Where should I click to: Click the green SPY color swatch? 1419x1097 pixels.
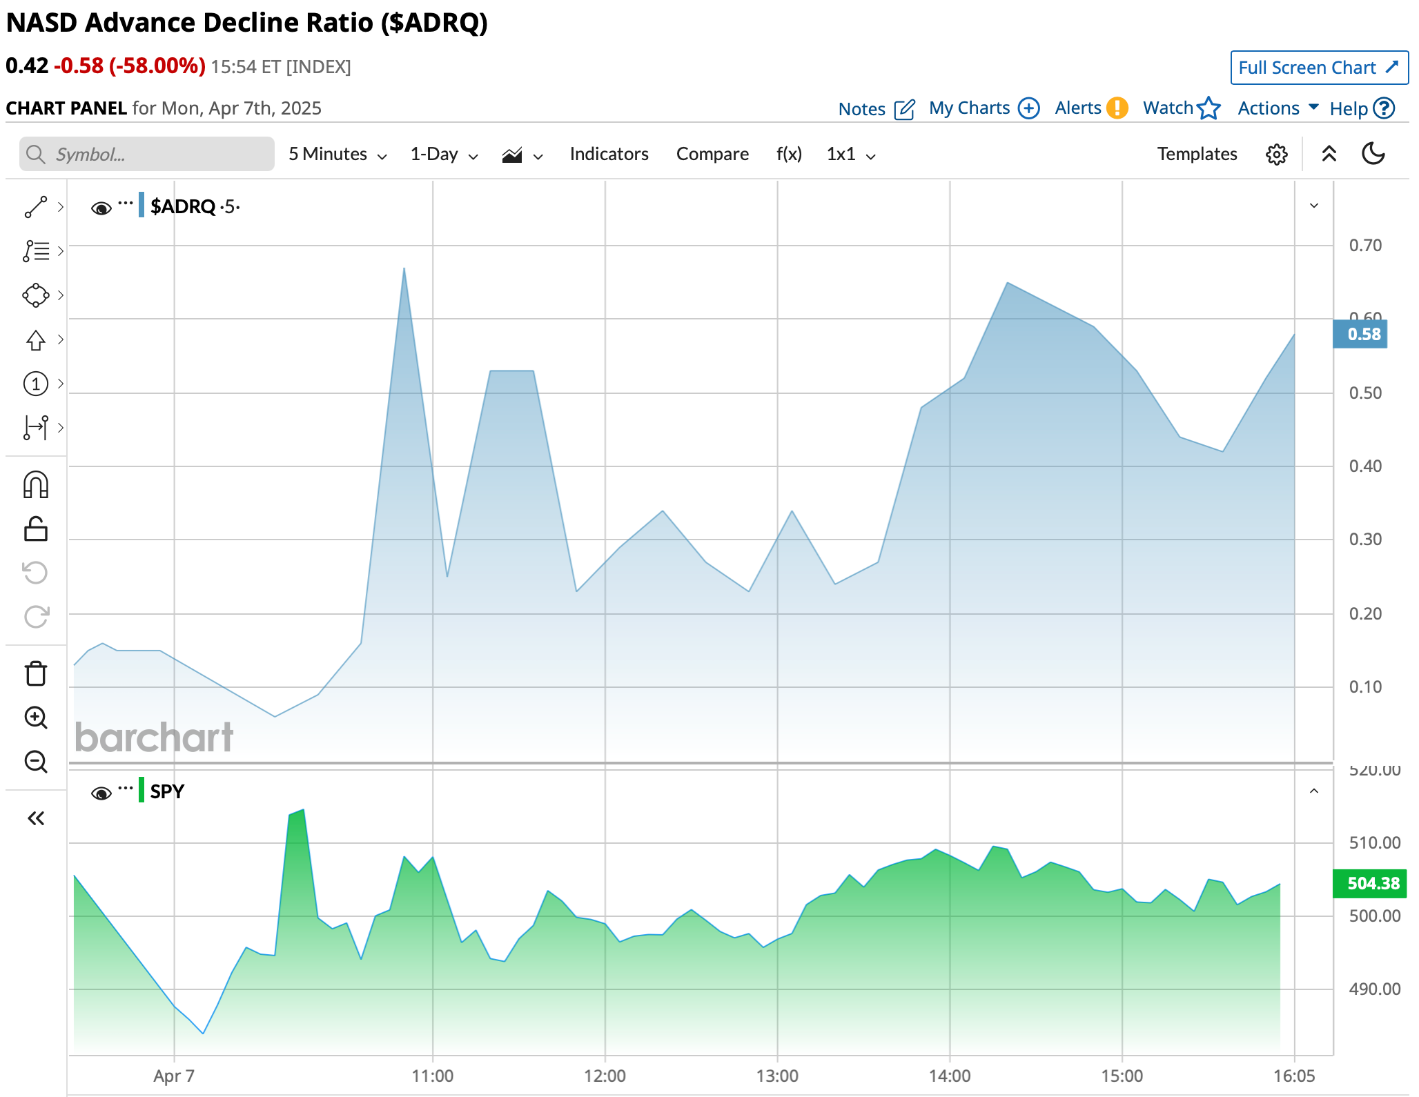141,790
